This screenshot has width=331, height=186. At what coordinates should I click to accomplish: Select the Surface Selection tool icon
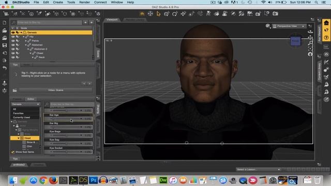tap(217, 14)
